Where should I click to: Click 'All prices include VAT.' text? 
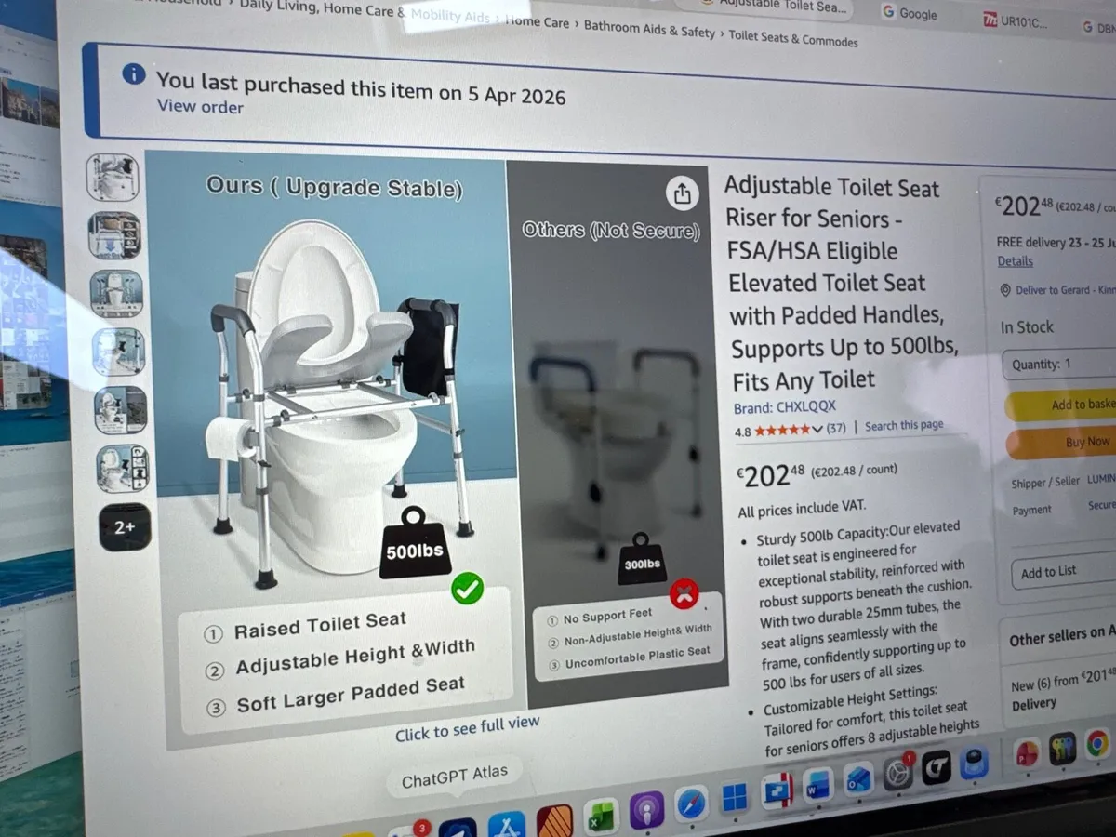tap(803, 509)
